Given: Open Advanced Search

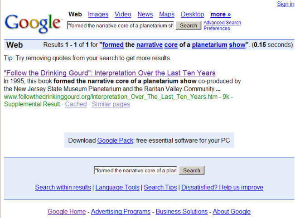Looking at the screenshot, I should pyautogui.click(x=222, y=23).
